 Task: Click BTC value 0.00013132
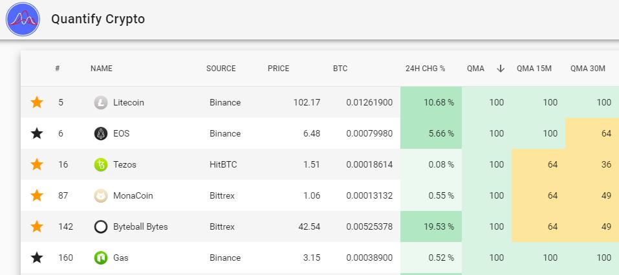tap(369, 195)
